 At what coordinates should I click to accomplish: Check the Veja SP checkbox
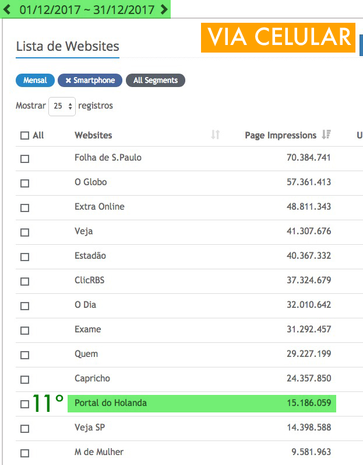coord(24,429)
